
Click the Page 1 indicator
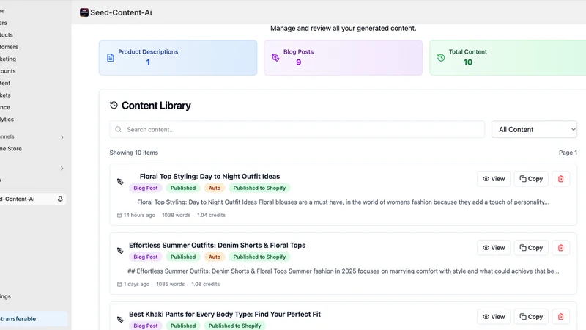tap(568, 153)
